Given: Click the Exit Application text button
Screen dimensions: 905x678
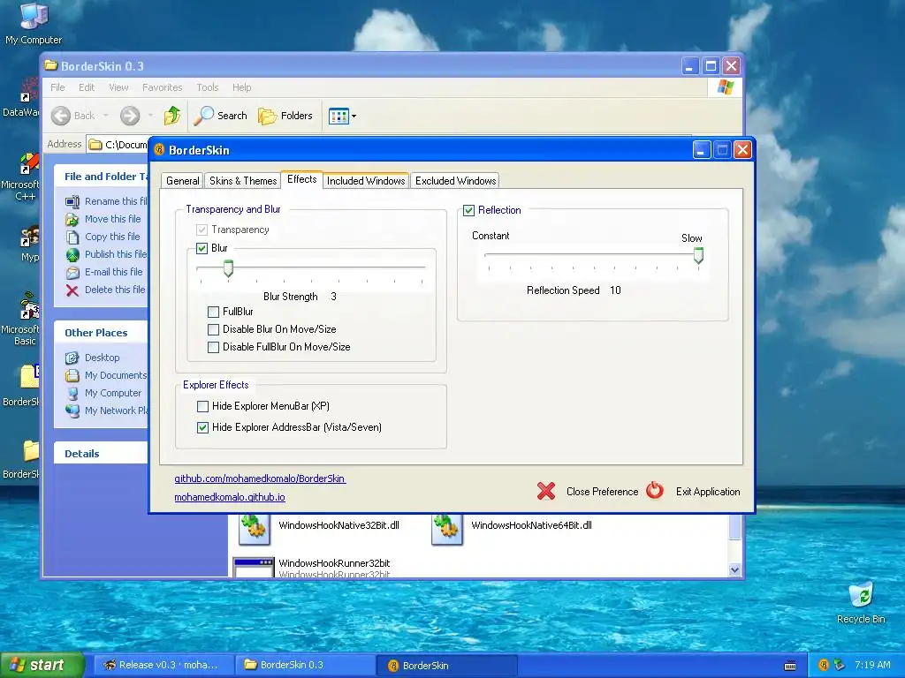Looking at the screenshot, I should [708, 492].
